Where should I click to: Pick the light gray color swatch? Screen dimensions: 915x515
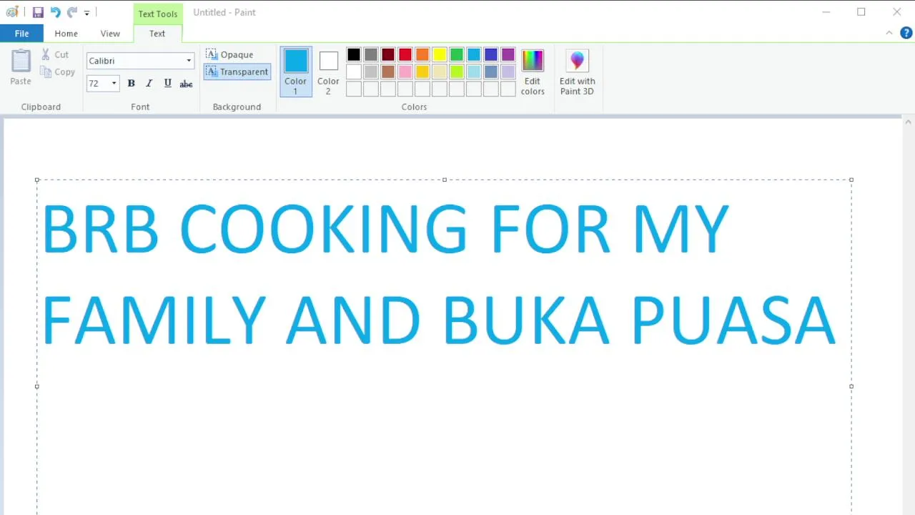point(371,72)
